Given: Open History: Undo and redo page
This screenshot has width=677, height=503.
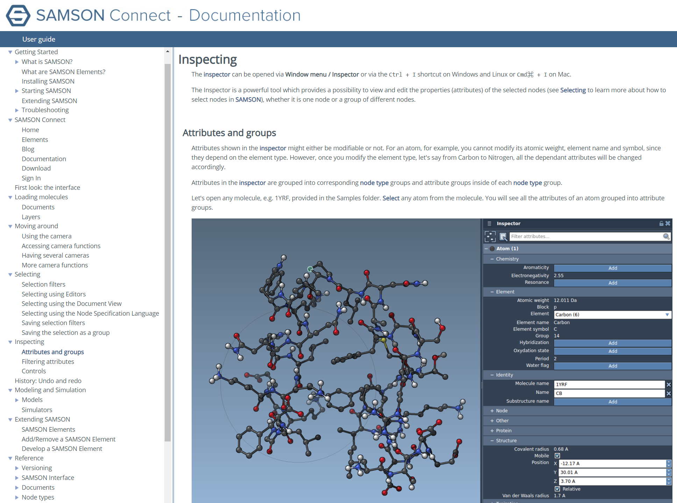Looking at the screenshot, I should pos(48,381).
